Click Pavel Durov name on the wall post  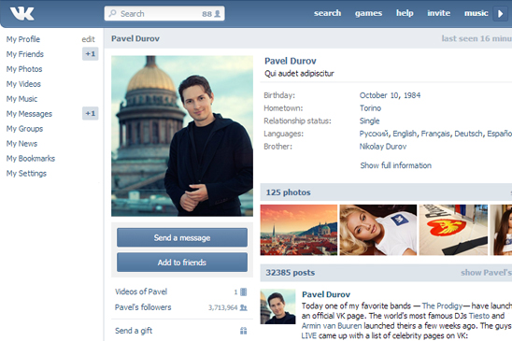click(x=326, y=294)
